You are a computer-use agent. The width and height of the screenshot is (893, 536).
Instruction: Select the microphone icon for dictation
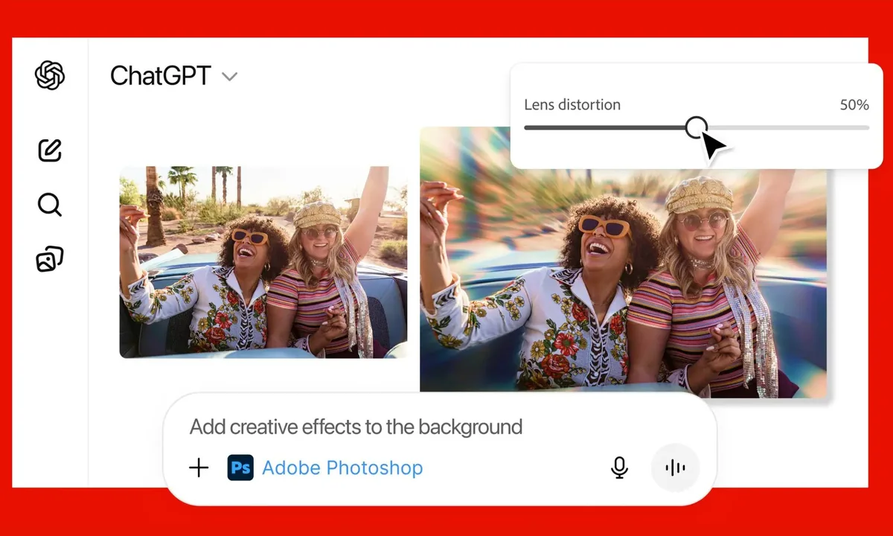click(x=619, y=468)
